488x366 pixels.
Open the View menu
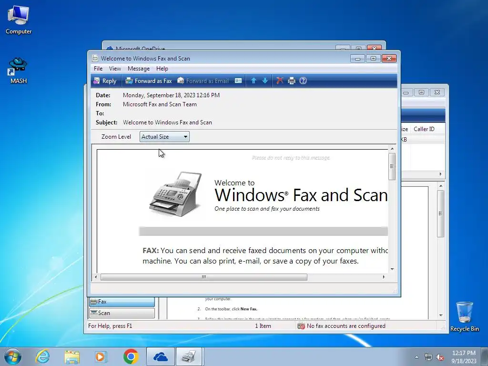tap(115, 69)
